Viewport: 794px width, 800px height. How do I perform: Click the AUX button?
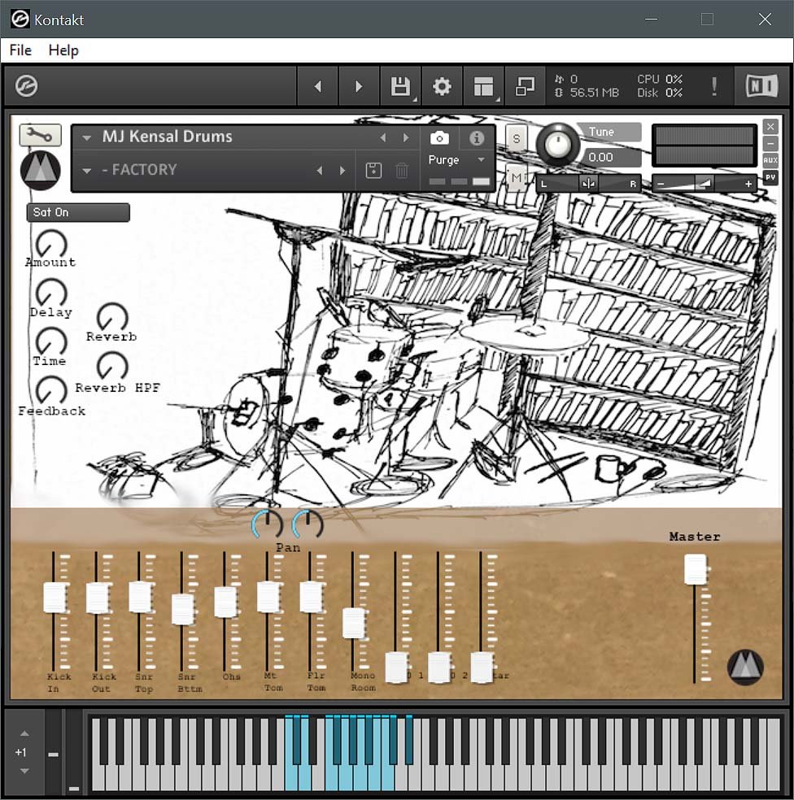coord(770,160)
